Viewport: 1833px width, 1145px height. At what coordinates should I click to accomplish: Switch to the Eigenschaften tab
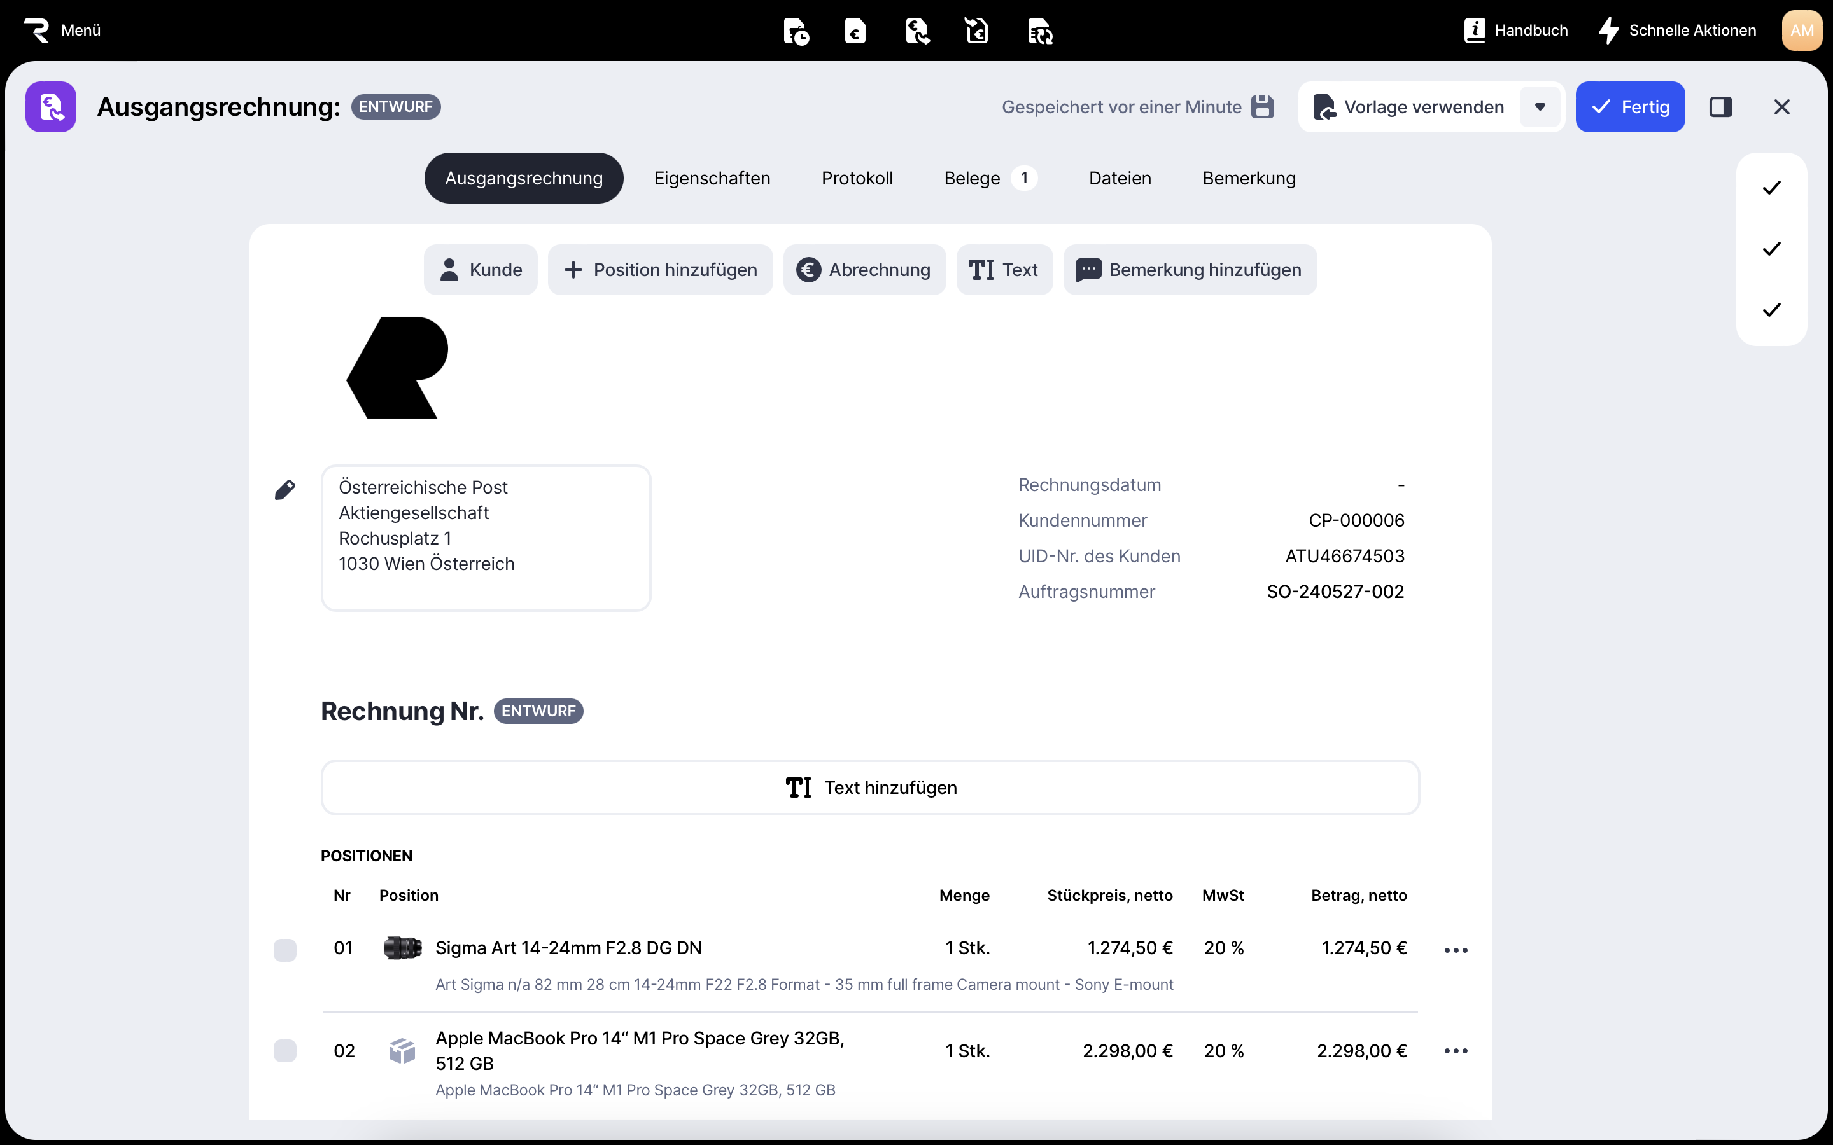pyautogui.click(x=712, y=178)
